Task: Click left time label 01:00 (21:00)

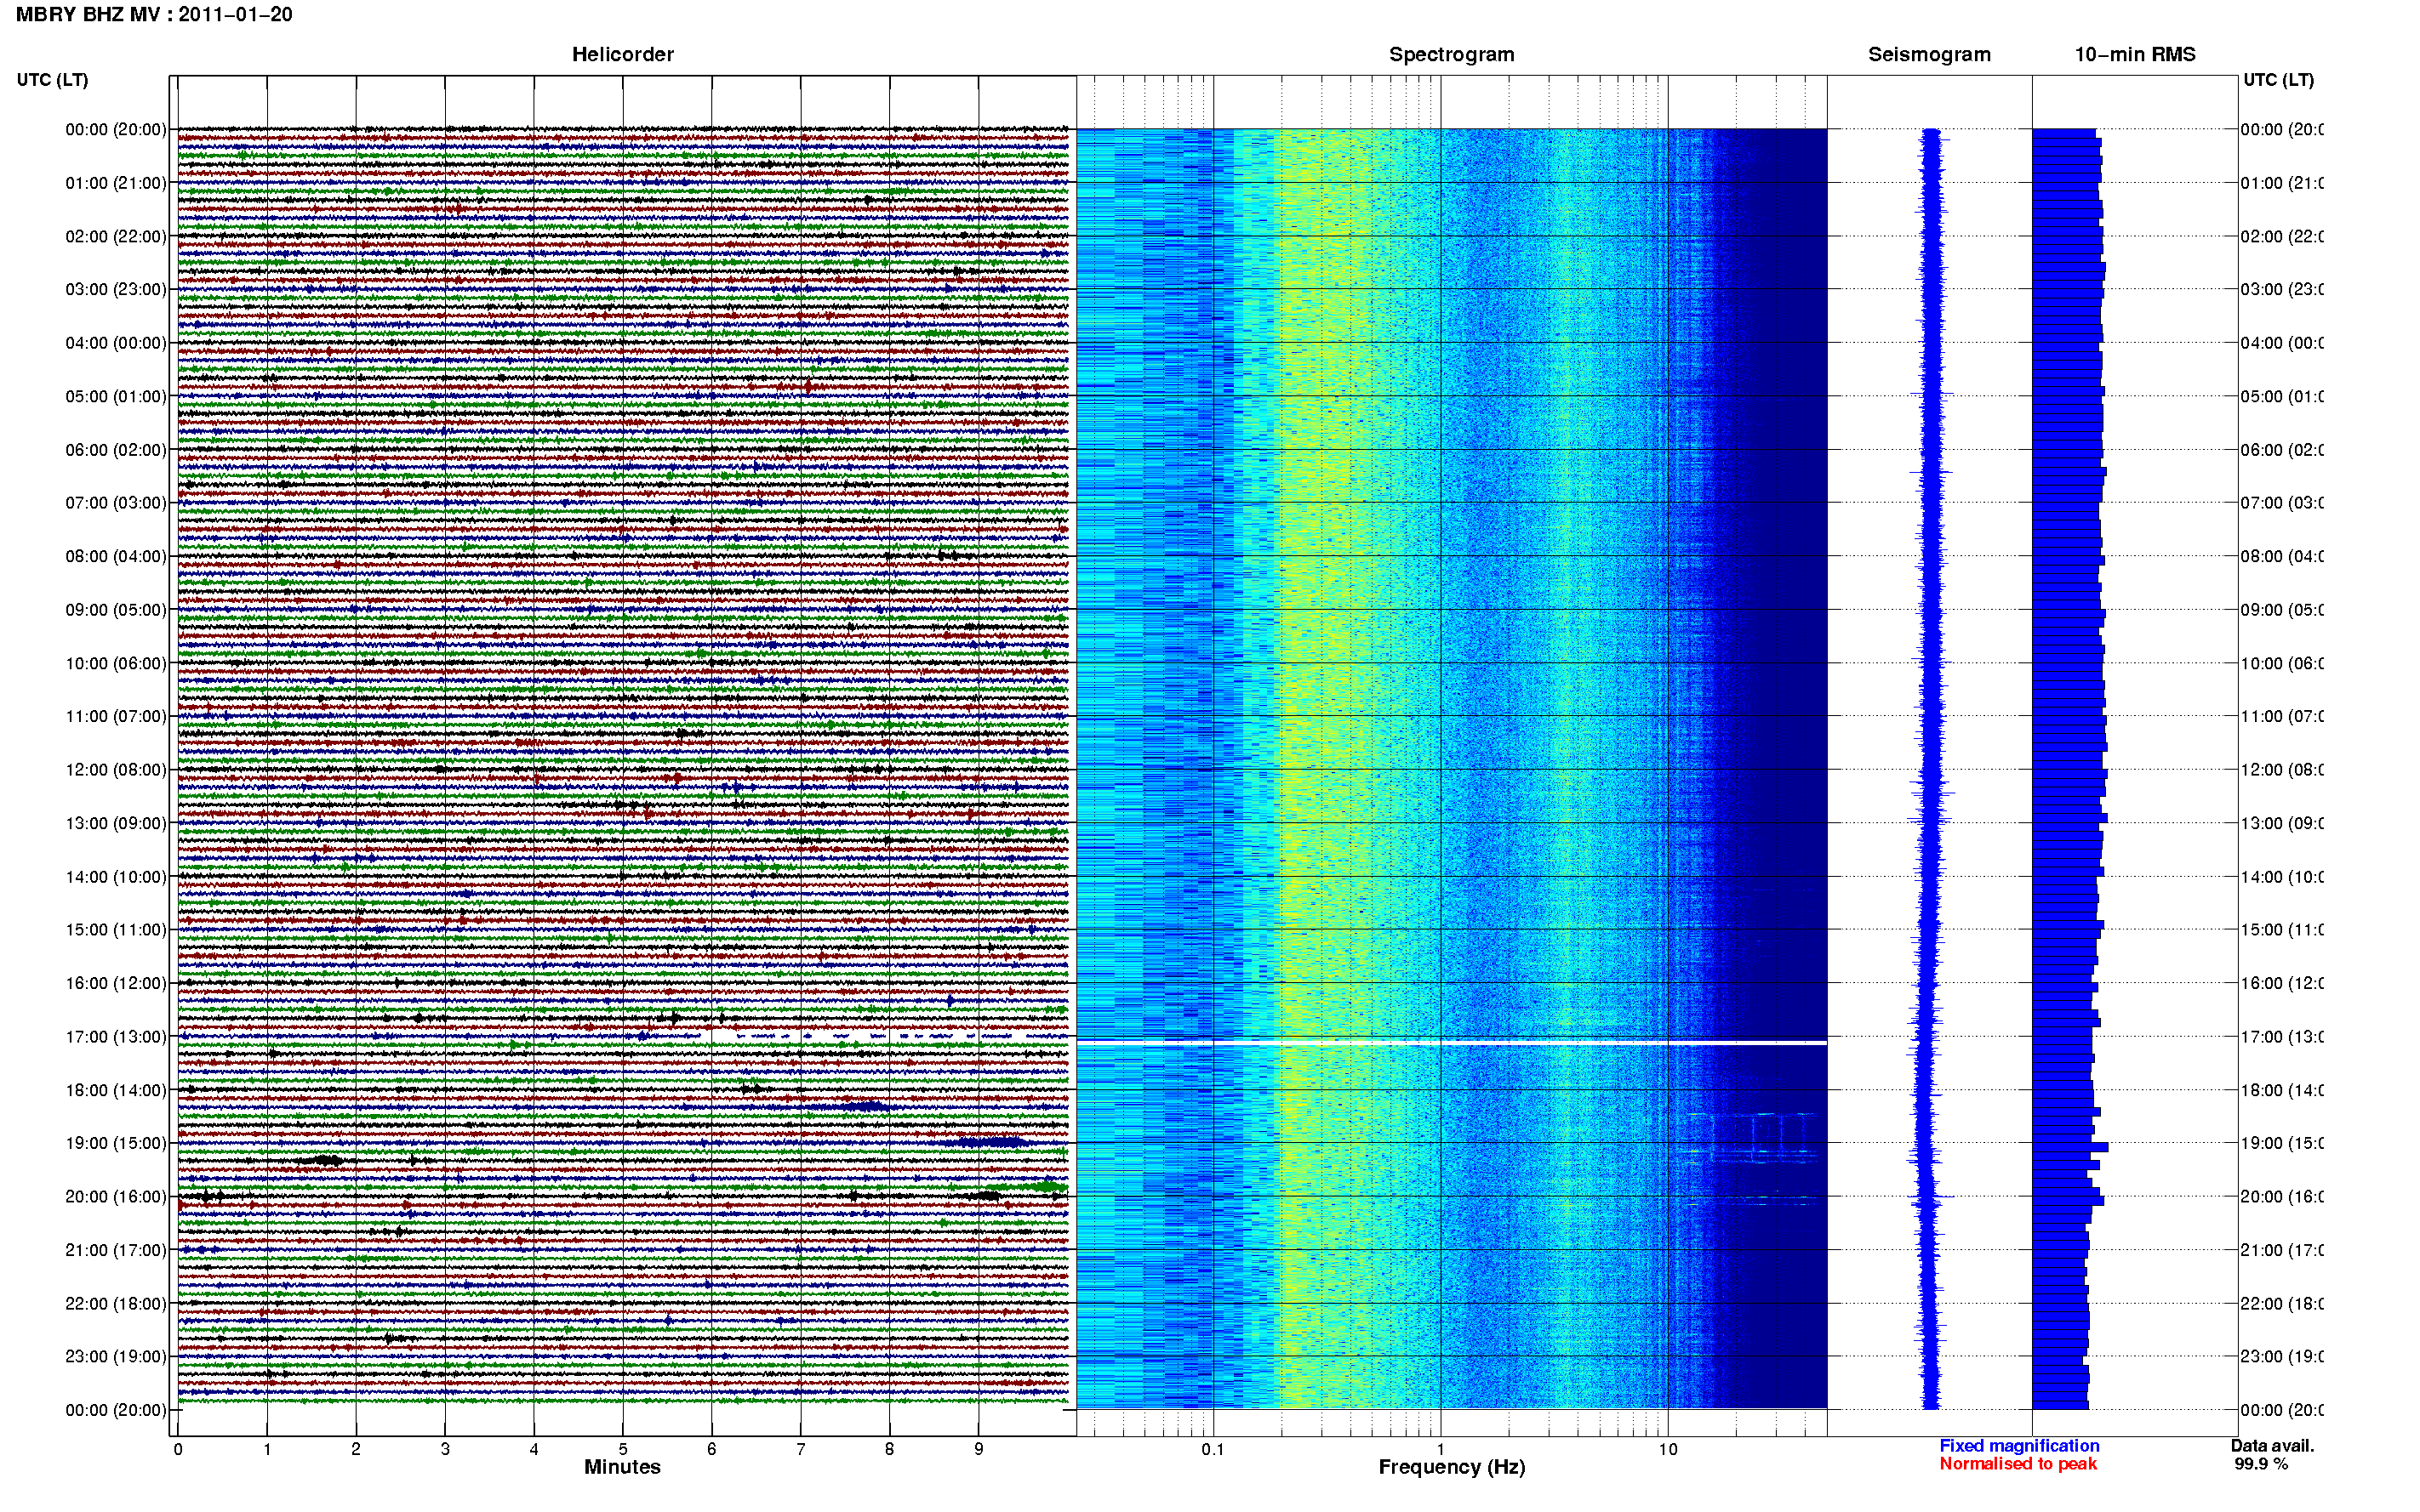Action: [x=116, y=183]
